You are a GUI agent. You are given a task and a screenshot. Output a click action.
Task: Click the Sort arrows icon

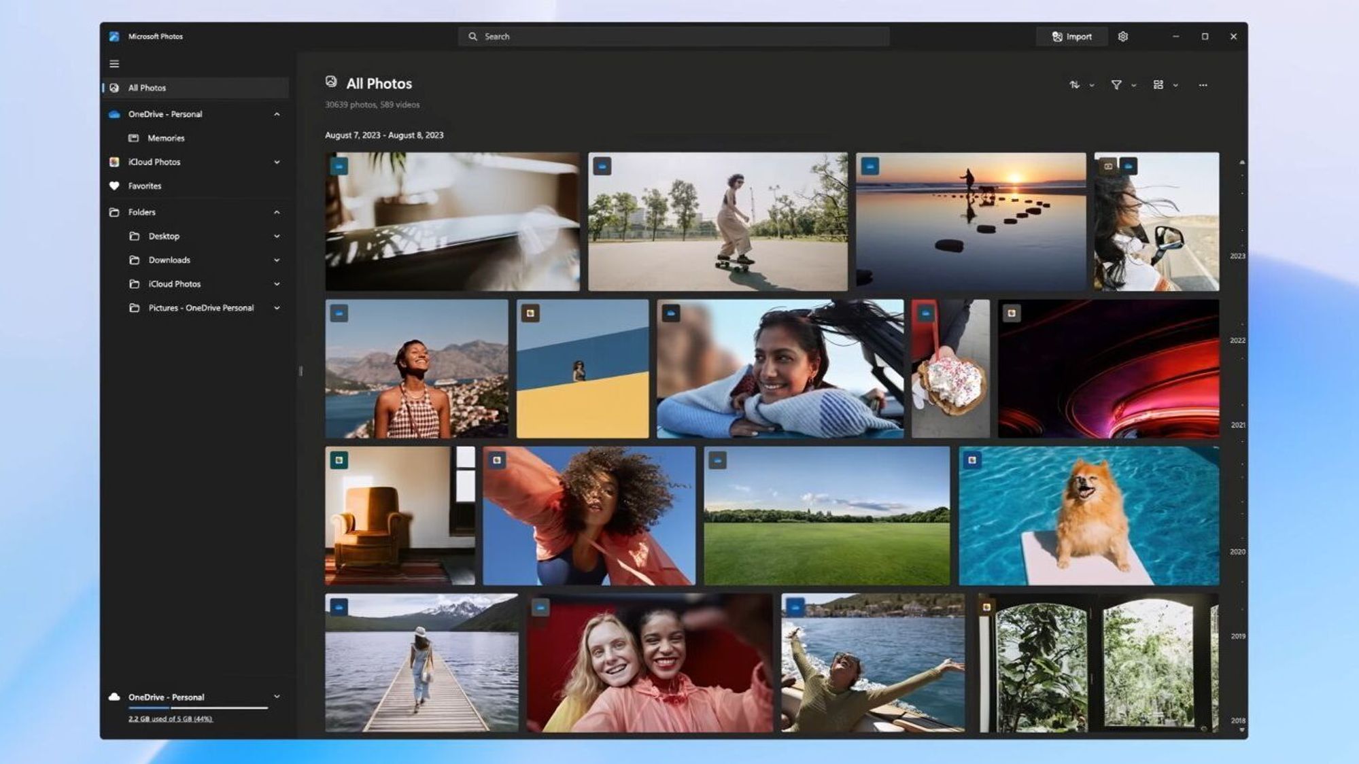[x=1074, y=85]
